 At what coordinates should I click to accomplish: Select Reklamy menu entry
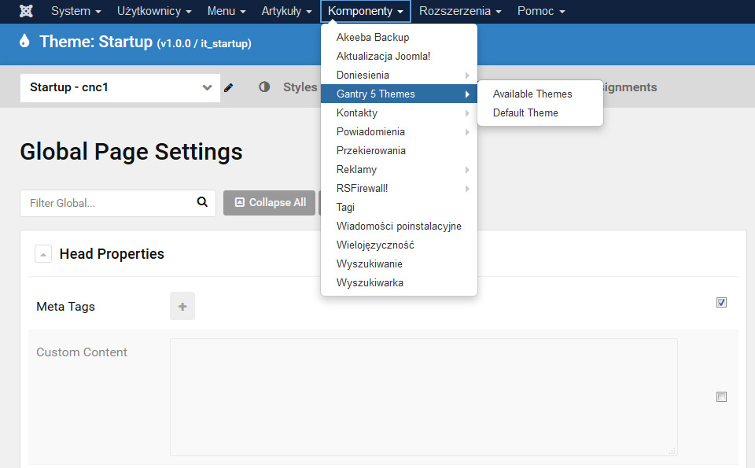tap(399, 169)
